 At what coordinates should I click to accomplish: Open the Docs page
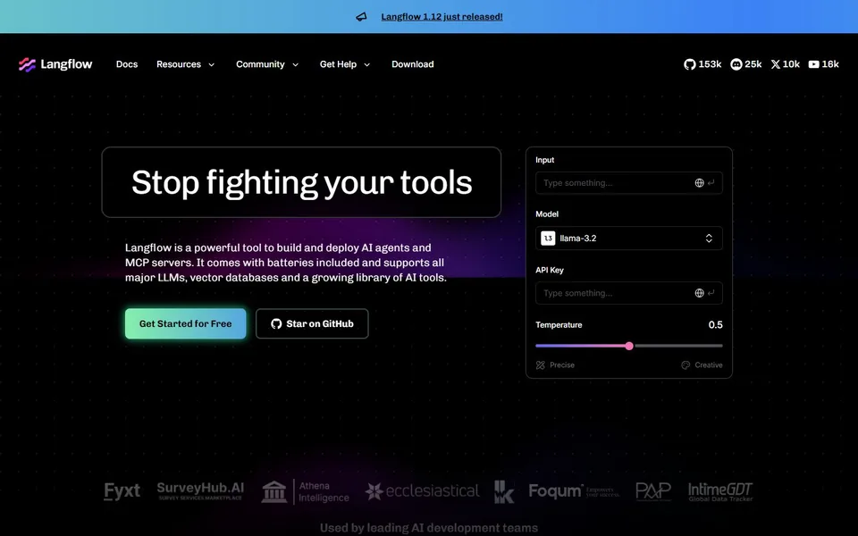[127, 64]
